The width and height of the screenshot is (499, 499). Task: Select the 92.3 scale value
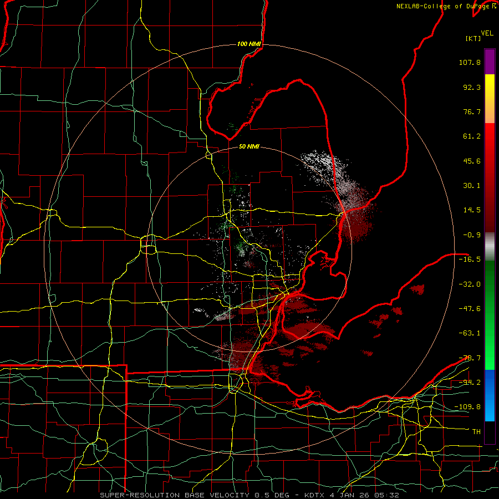pos(472,87)
